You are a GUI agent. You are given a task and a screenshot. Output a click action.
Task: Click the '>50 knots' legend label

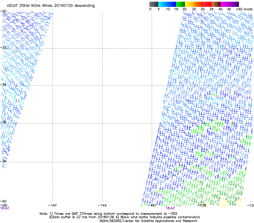tap(244, 9)
